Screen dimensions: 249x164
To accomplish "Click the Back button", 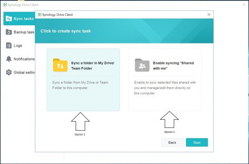I will (172, 142).
